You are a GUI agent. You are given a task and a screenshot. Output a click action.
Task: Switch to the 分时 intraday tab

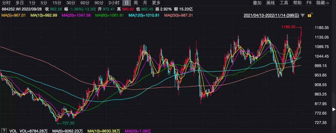6,3
